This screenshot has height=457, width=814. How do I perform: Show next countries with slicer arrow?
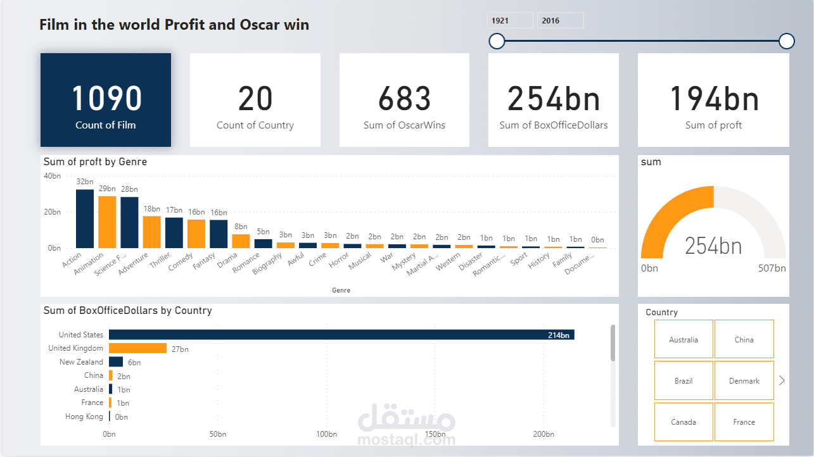[x=782, y=380]
